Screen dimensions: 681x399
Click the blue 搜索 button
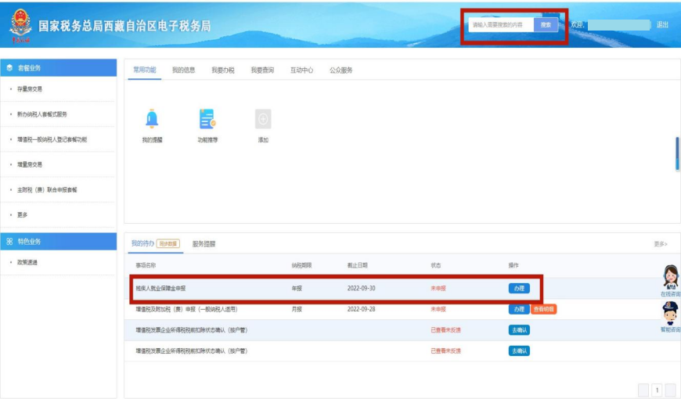pos(546,25)
